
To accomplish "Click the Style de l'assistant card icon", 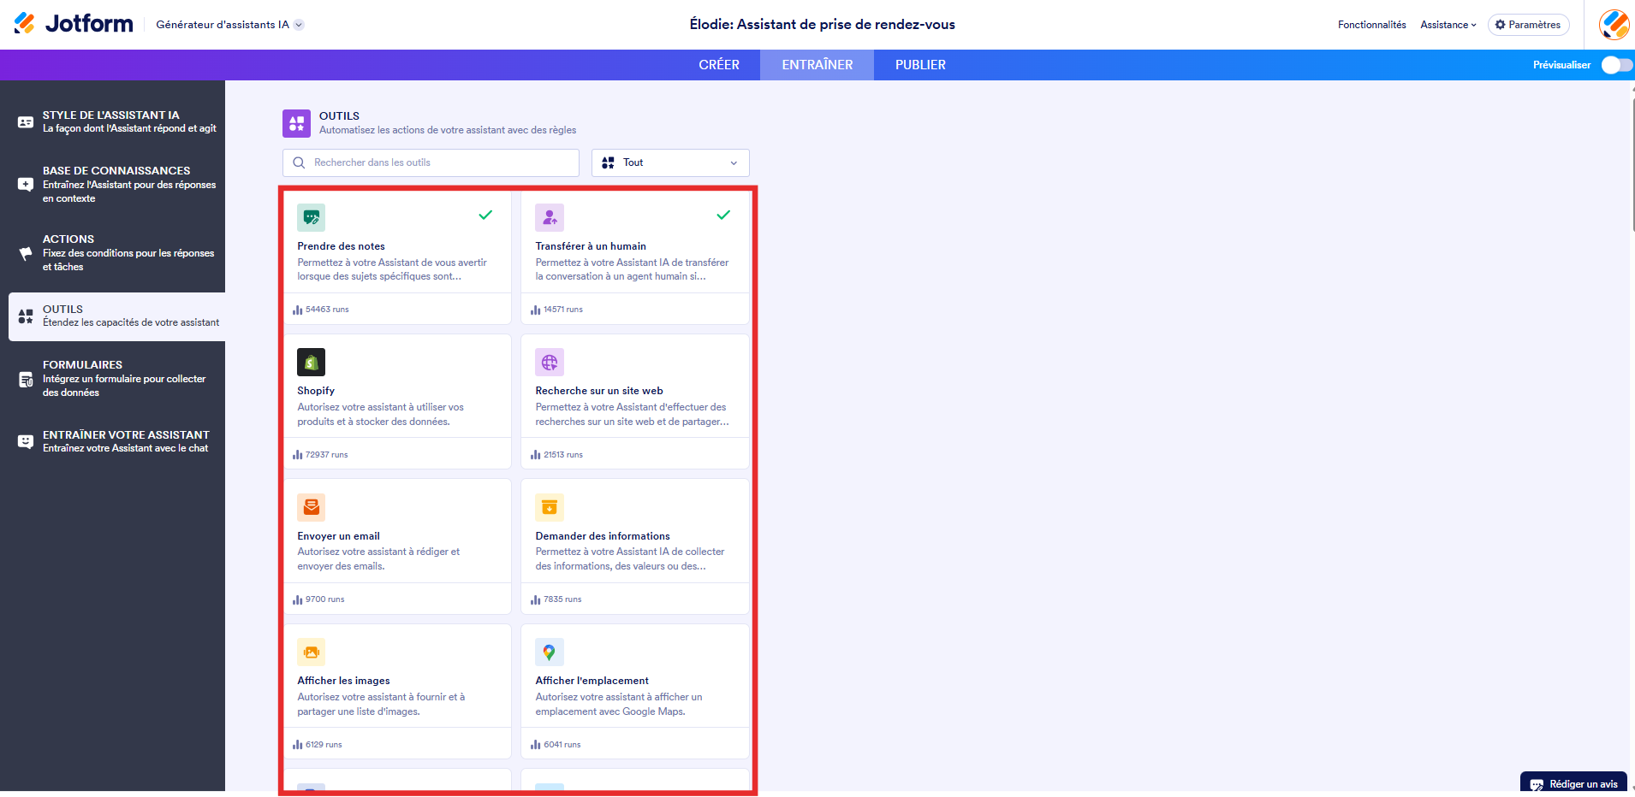I will click(26, 122).
